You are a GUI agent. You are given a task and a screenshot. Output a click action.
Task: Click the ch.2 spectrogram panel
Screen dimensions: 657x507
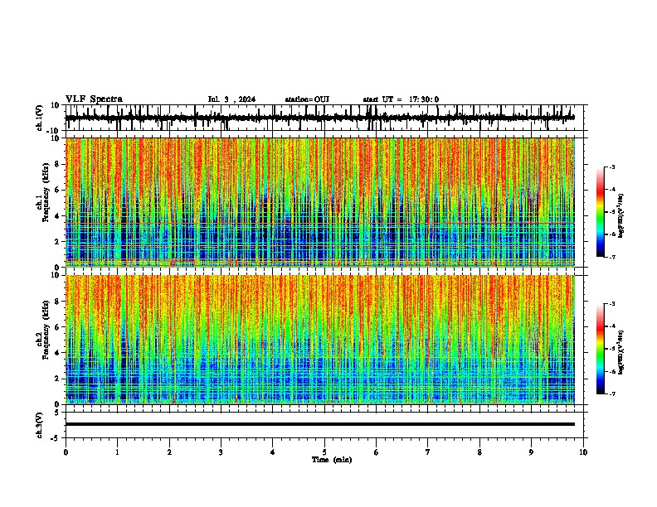point(320,340)
